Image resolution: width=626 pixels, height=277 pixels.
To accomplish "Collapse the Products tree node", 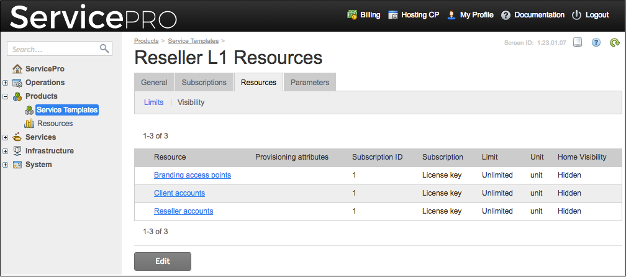I will (x=6, y=96).
